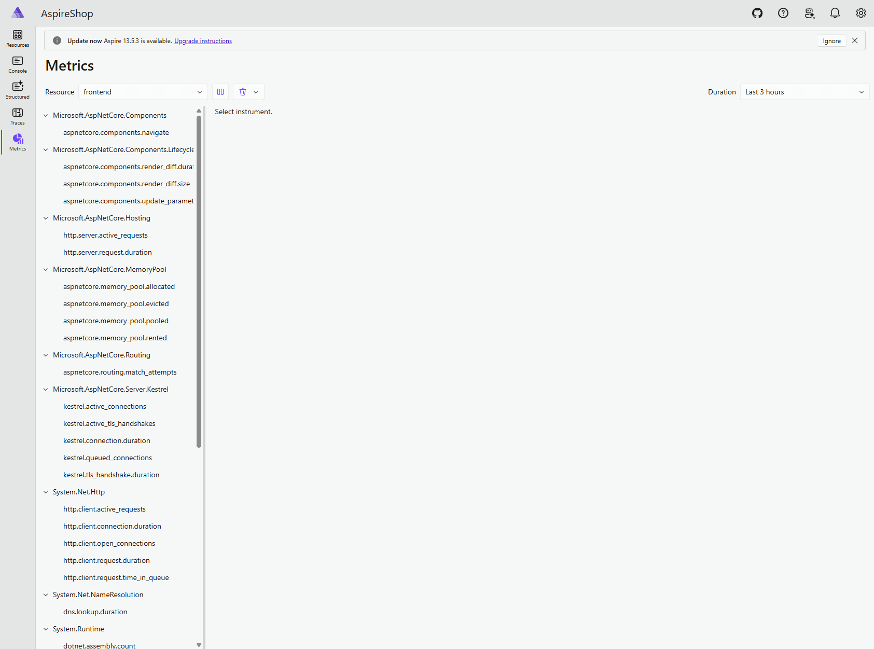Image resolution: width=874 pixels, height=649 pixels.
Task: Click the instrument list scrollbar thumb
Action: 199,281
